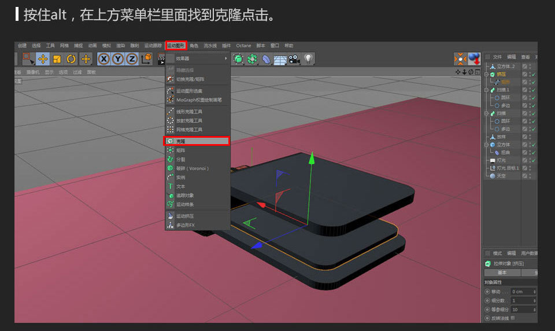The height and width of the screenshot is (331, 555).
Task: Choose 矩阵 from the dropdown menu
Action: [198, 150]
